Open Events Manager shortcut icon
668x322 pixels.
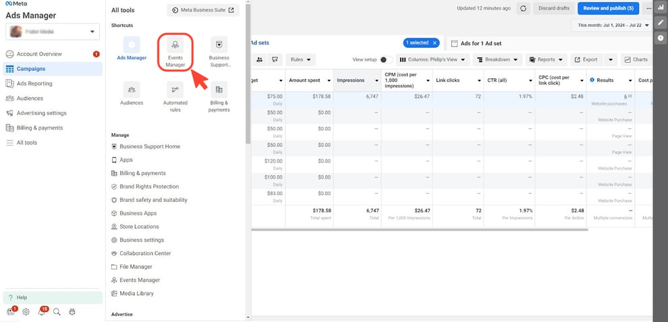(x=175, y=46)
